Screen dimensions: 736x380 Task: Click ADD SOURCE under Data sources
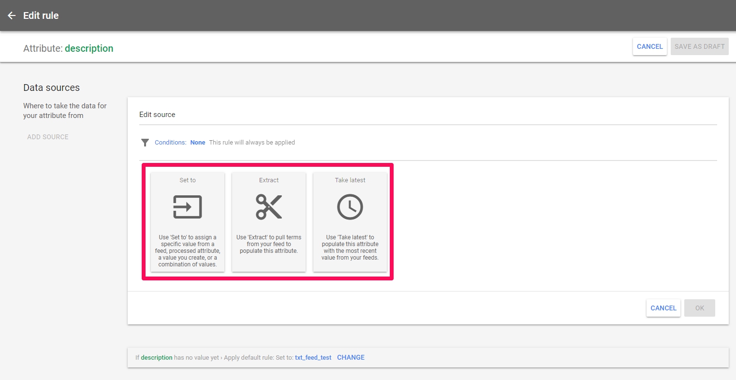click(x=48, y=137)
